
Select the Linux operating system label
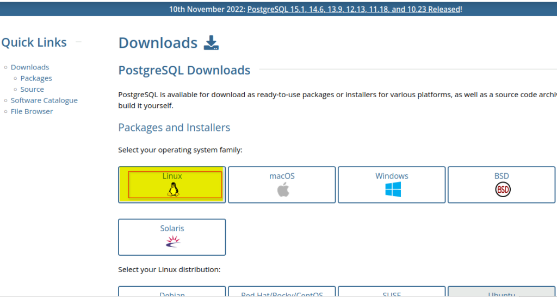click(x=172, y=176)
